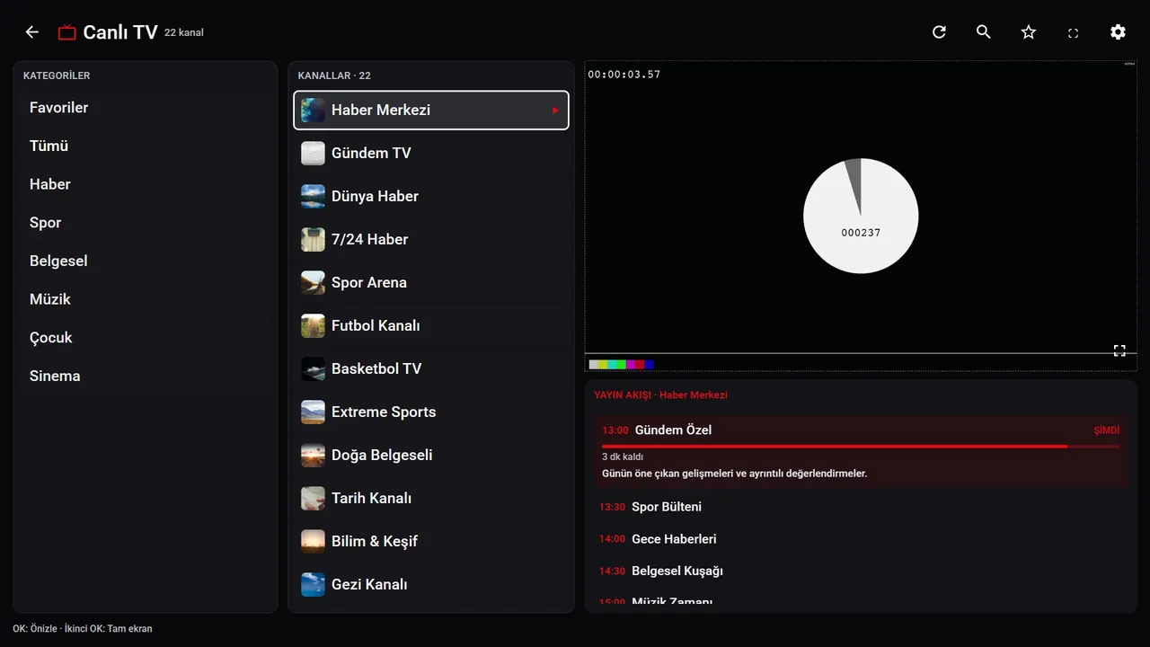
Task: Select the 14:00 Gece Haberleri program
Action: [x=861, y=539]
